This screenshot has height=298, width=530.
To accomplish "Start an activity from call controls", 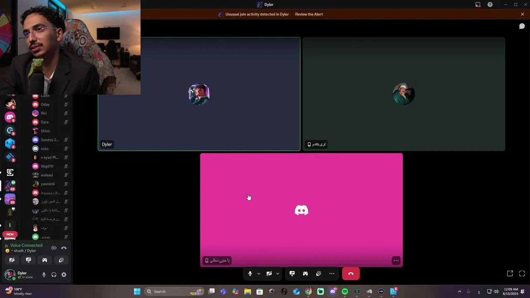I will click(x=305, y=274).
